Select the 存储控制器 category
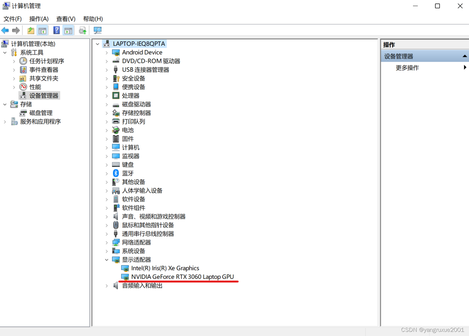The width and height of the screenshot is (469, 336). [136, 113]
